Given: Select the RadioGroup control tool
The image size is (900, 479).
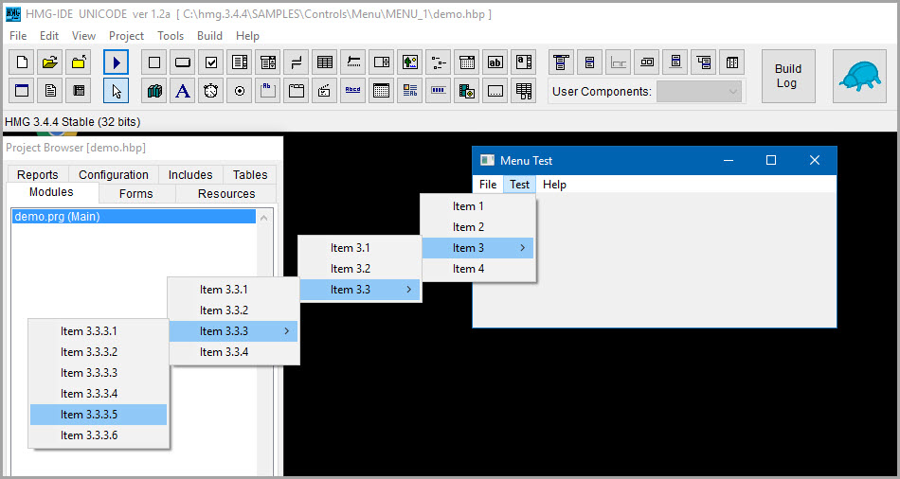Looking at the screenshot, I should click(240, 91).
